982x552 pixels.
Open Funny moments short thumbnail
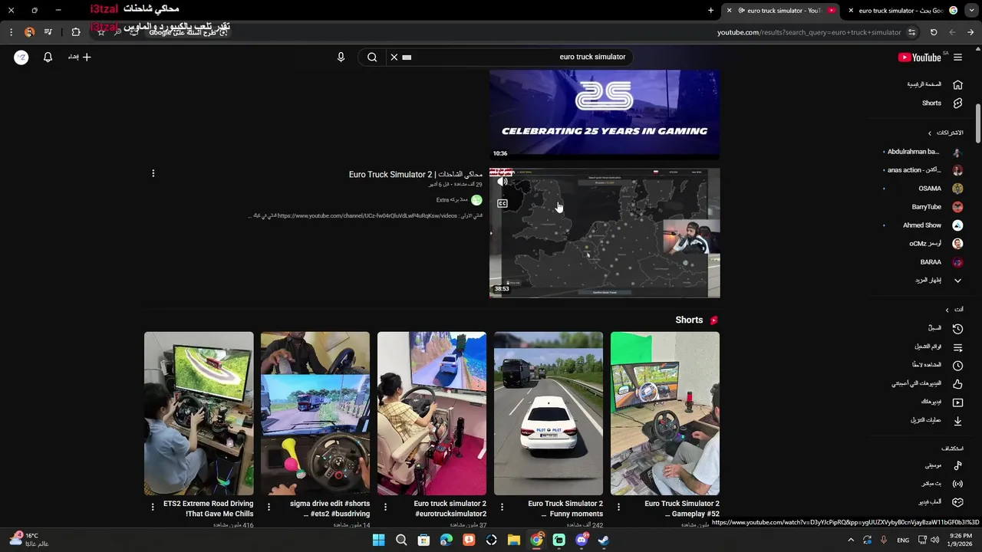(549, 413)
